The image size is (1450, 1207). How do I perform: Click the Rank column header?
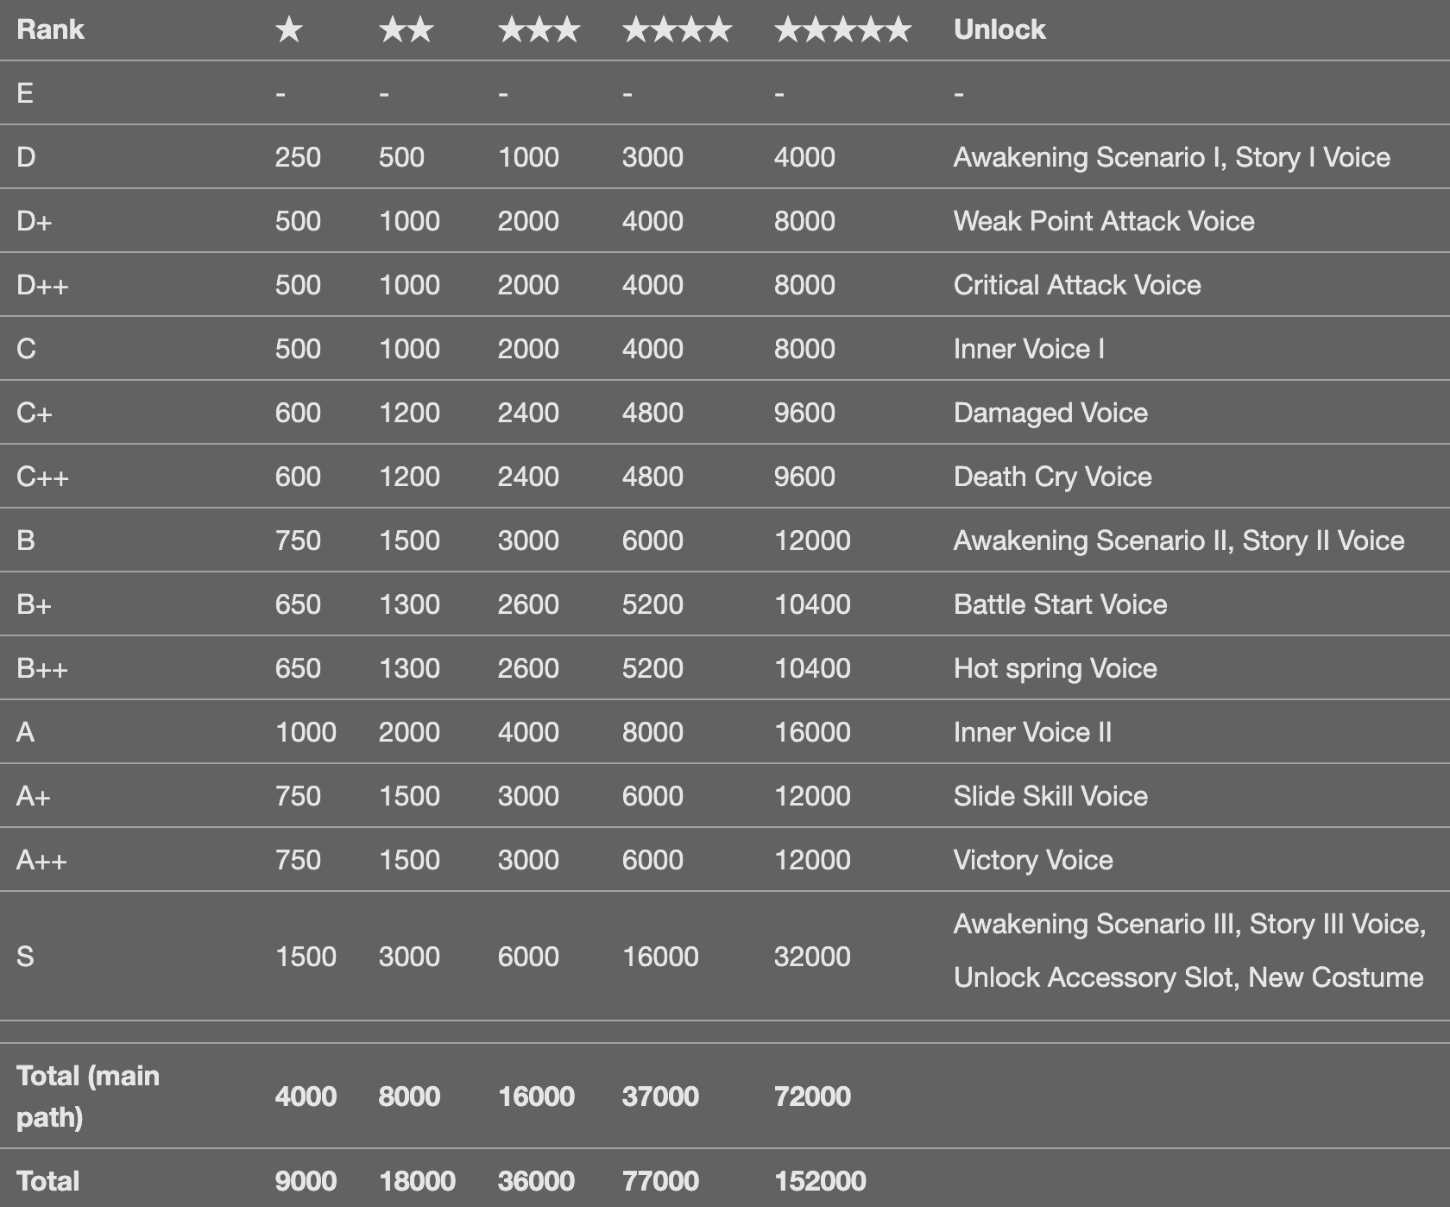pyautogui.click(x=50, y=30)
